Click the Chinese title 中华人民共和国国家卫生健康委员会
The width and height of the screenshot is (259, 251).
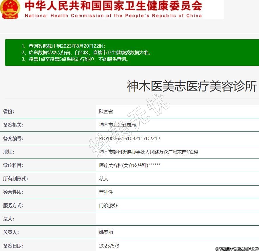click(113, 6)
